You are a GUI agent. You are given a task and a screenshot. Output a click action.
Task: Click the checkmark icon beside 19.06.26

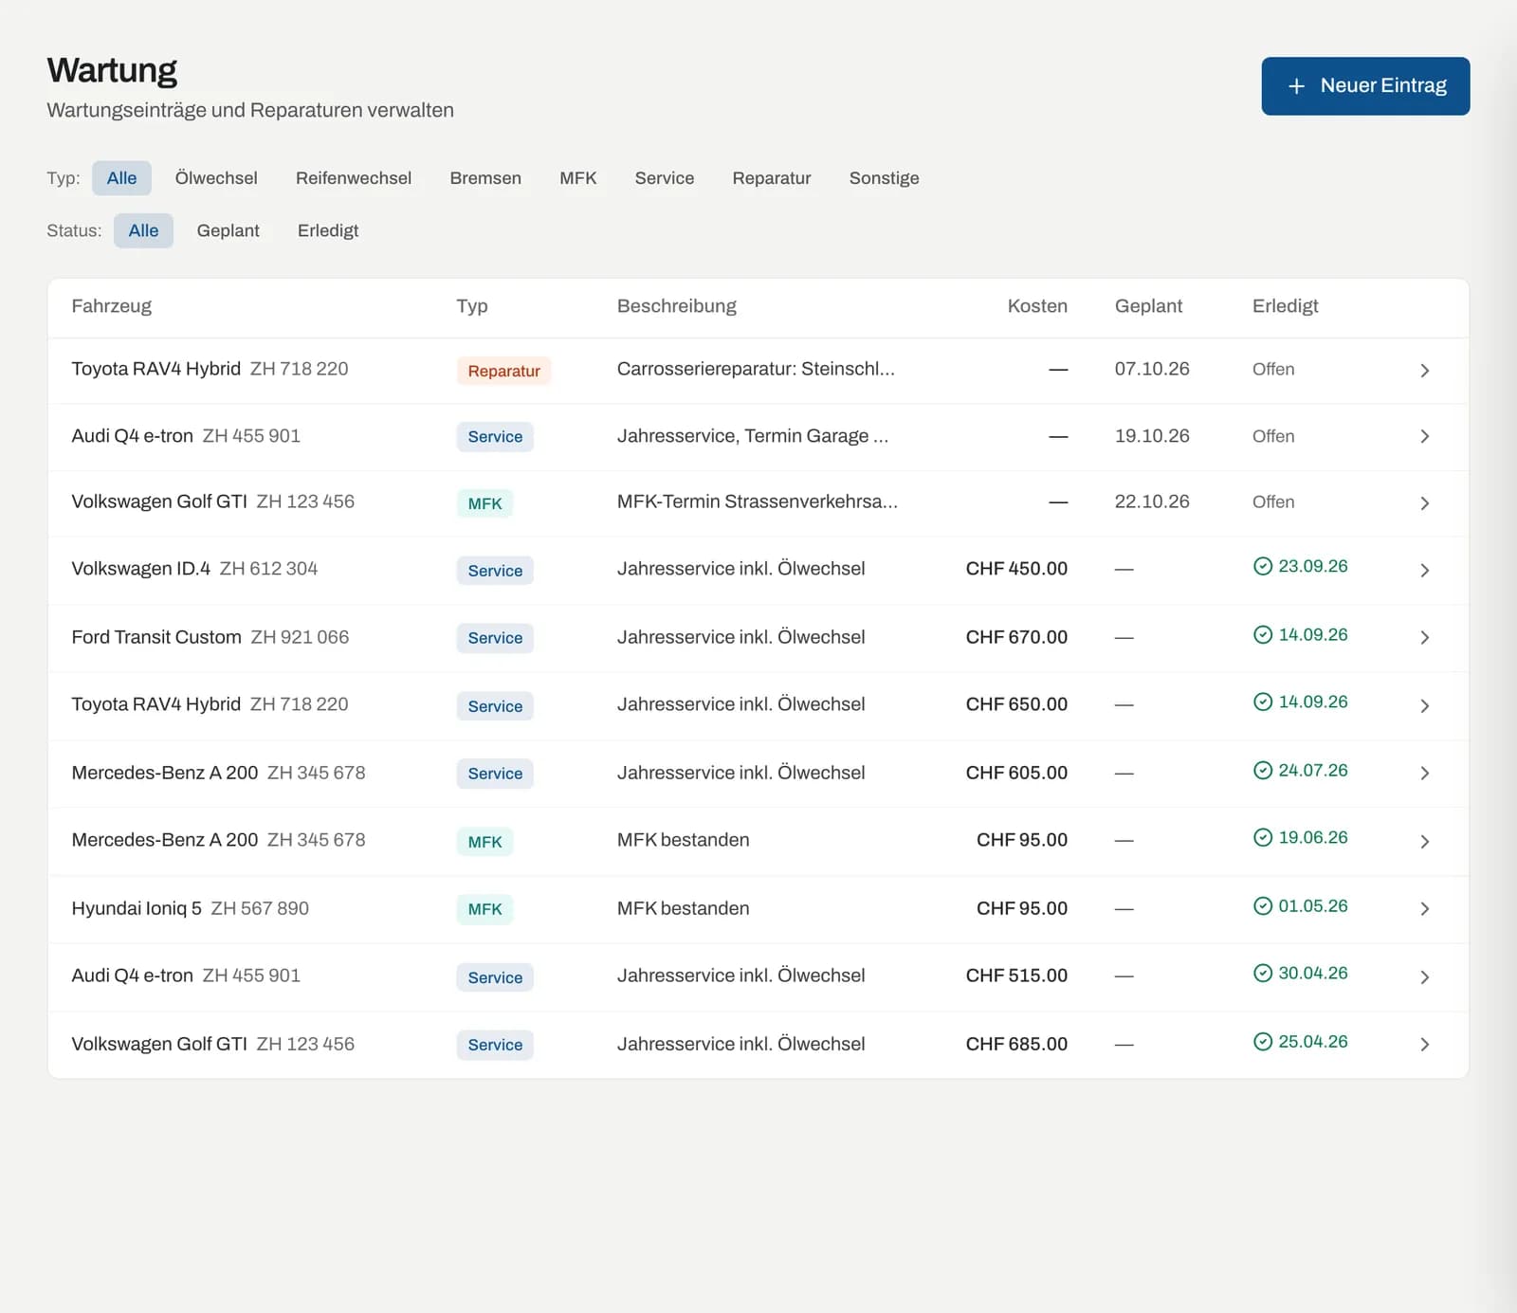click(1263, 837)
